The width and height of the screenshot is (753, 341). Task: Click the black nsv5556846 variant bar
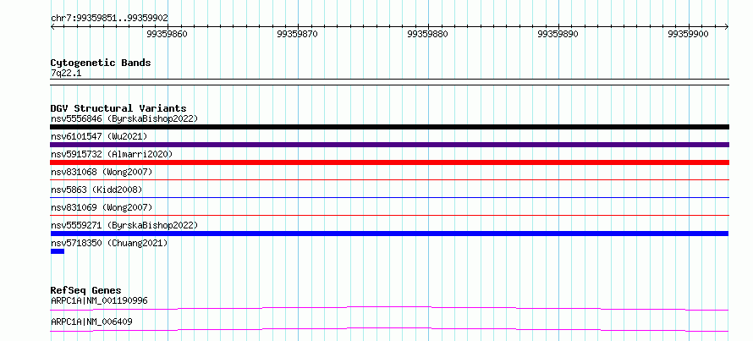click(389, 127)
